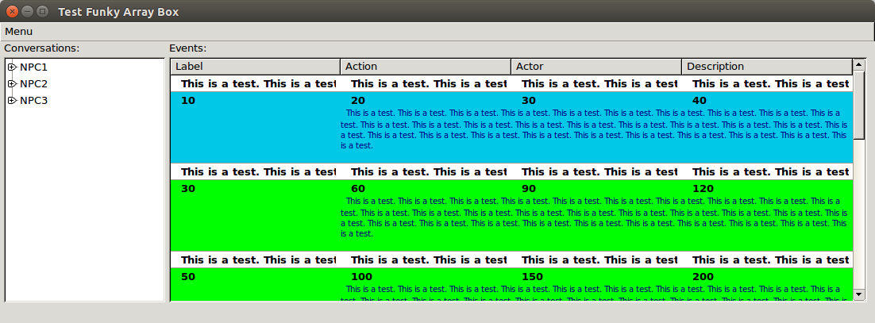Image resolution: width=875 pixels, height=323 pixels.
Task: Click the cell with value 200
Action: tap(703, 277)
